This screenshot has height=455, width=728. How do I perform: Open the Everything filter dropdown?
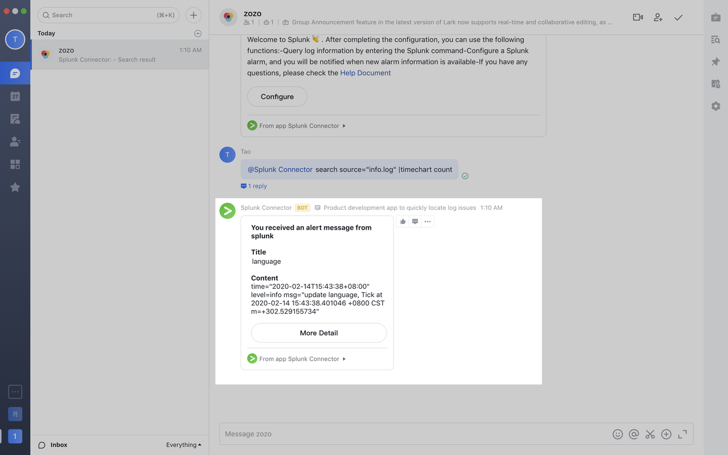coord(183,445)
